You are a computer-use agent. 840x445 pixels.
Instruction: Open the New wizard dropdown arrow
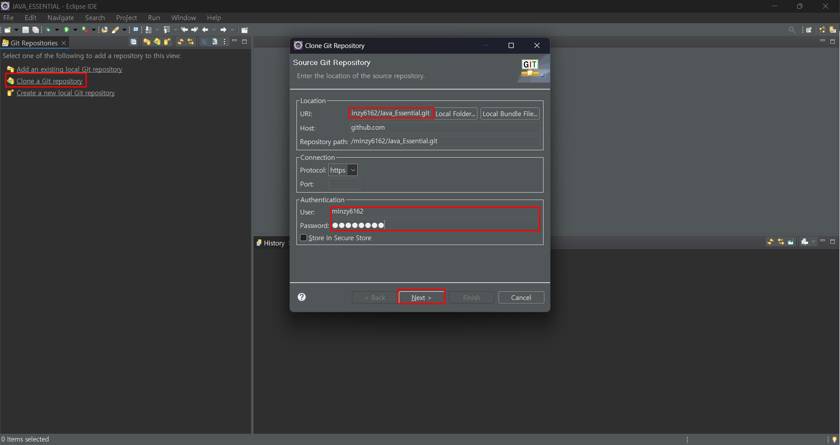point(16,30)
